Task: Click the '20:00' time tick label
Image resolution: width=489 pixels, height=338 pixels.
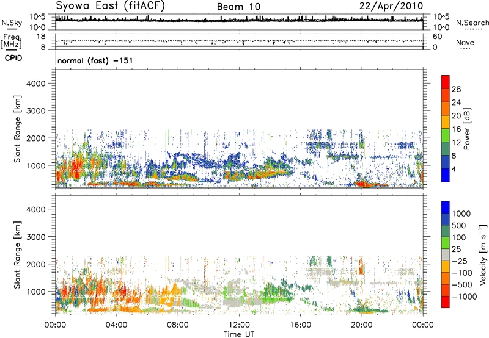Action: 362,325
